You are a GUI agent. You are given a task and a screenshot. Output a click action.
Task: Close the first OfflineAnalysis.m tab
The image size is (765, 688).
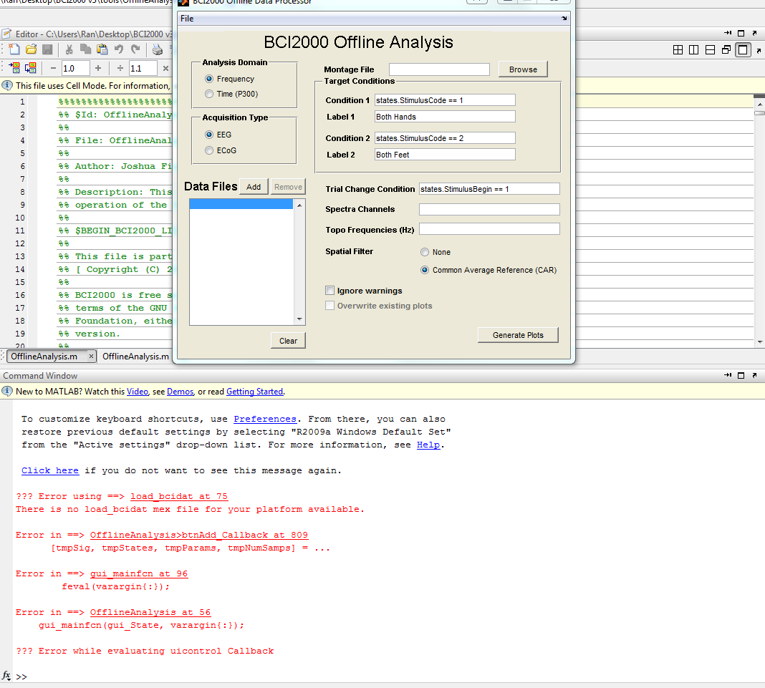click(x=91, y=357)
